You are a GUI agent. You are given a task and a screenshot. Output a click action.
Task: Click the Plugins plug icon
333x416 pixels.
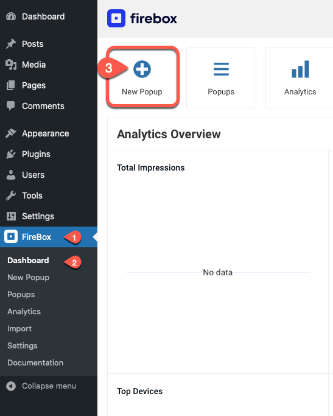pyautogui.click(x=11, y=154)
